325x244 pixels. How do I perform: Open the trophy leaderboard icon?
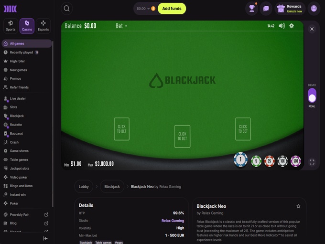(x=251, y=9)
